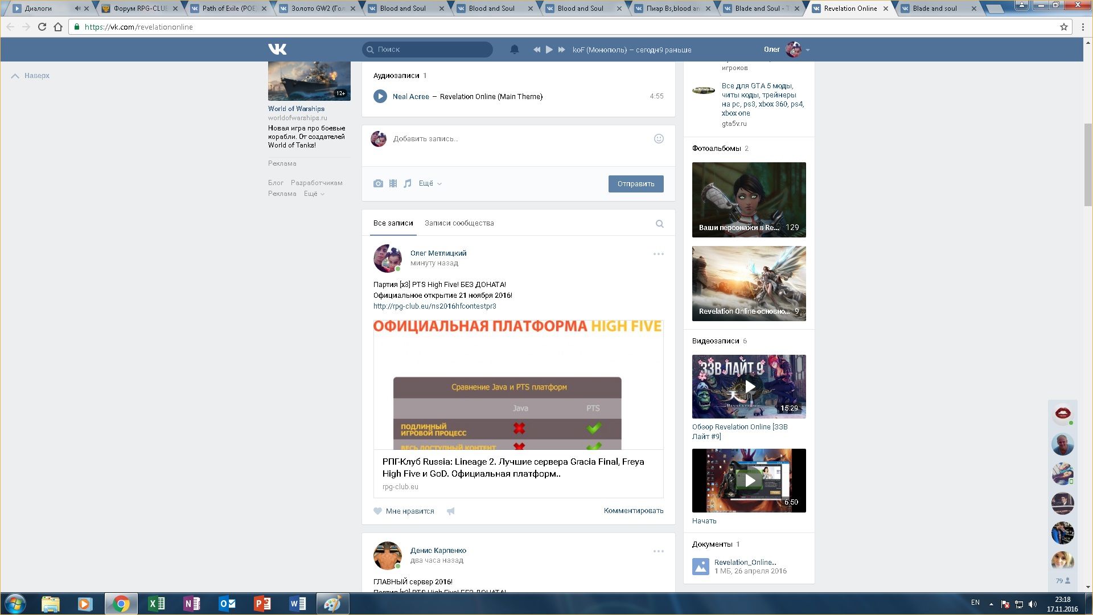Image resolution: width=1093 pixels, height=615 pixels.
Task: Play Neal Acree Revelation Online Main Theme
Action: [x=380, y=96]
